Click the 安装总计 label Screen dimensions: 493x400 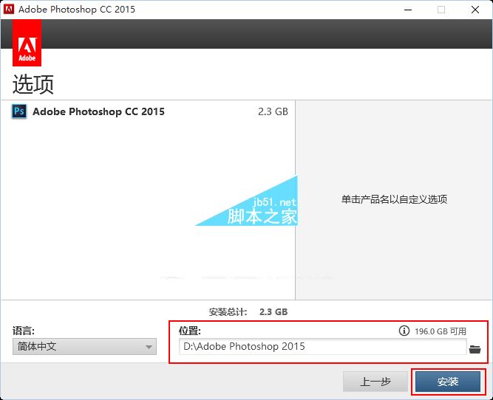coord(228,312)
